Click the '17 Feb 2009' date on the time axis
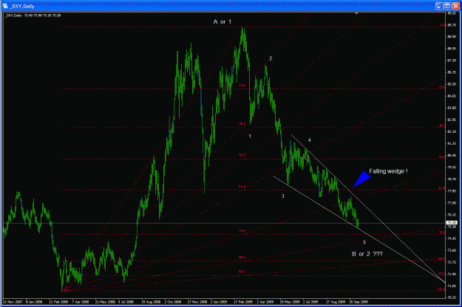Image resolution: width=462 pixels, height=307 pixels. [243, 302]
